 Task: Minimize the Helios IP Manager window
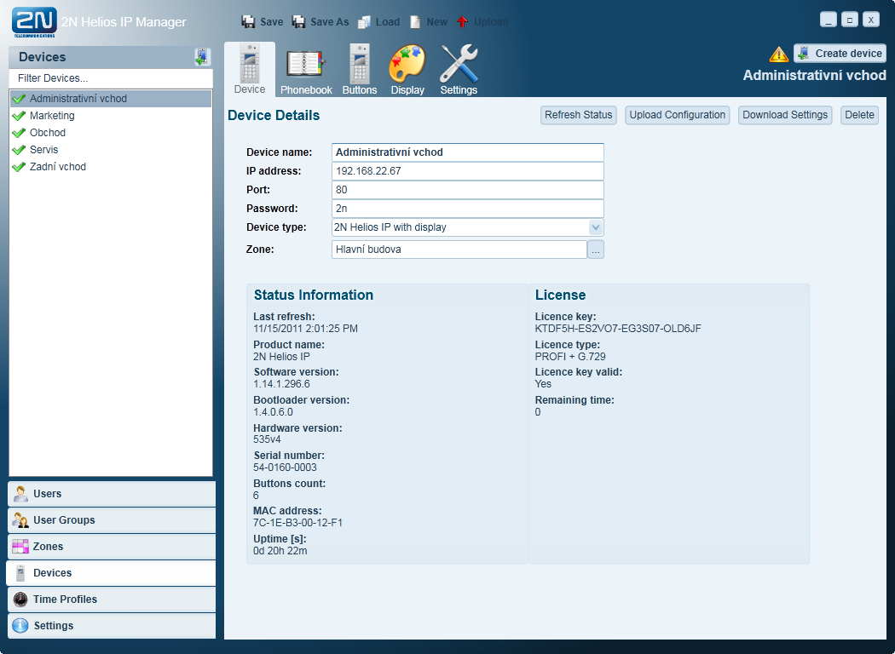click(x=829, y=20)
